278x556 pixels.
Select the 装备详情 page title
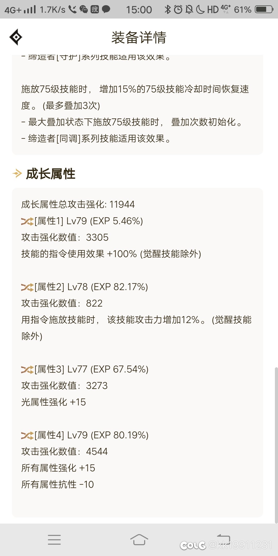pos(139,37)
